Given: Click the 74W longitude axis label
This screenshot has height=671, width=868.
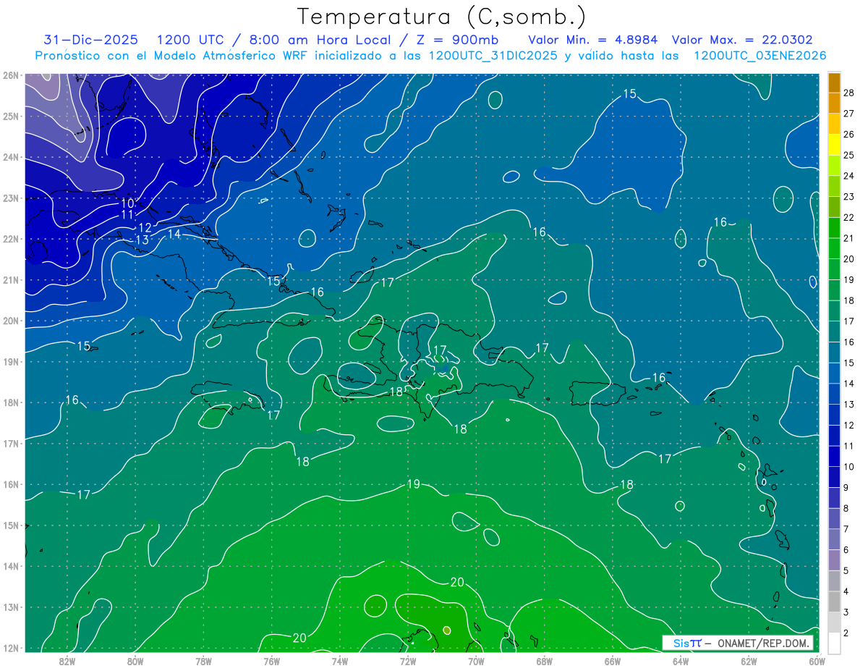Looking at the screenshot, I should [x=340, y=660].
